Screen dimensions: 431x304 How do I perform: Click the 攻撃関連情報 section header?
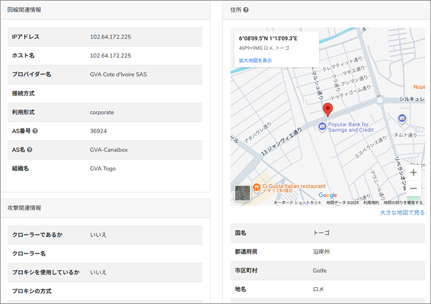24,208
